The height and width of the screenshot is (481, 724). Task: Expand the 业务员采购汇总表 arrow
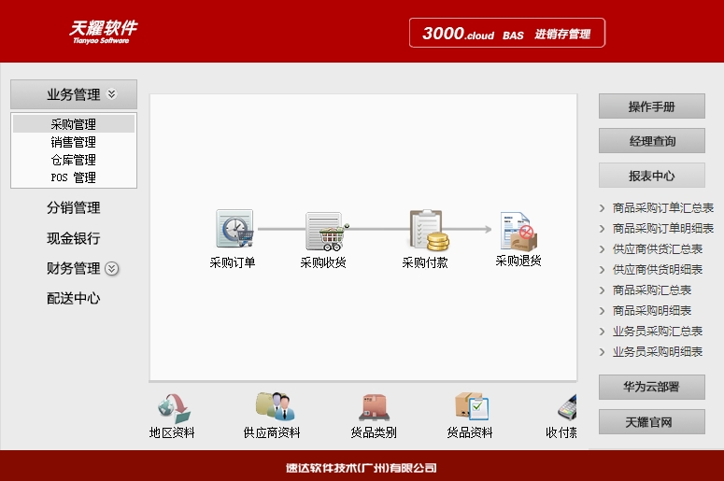point(602,332)
